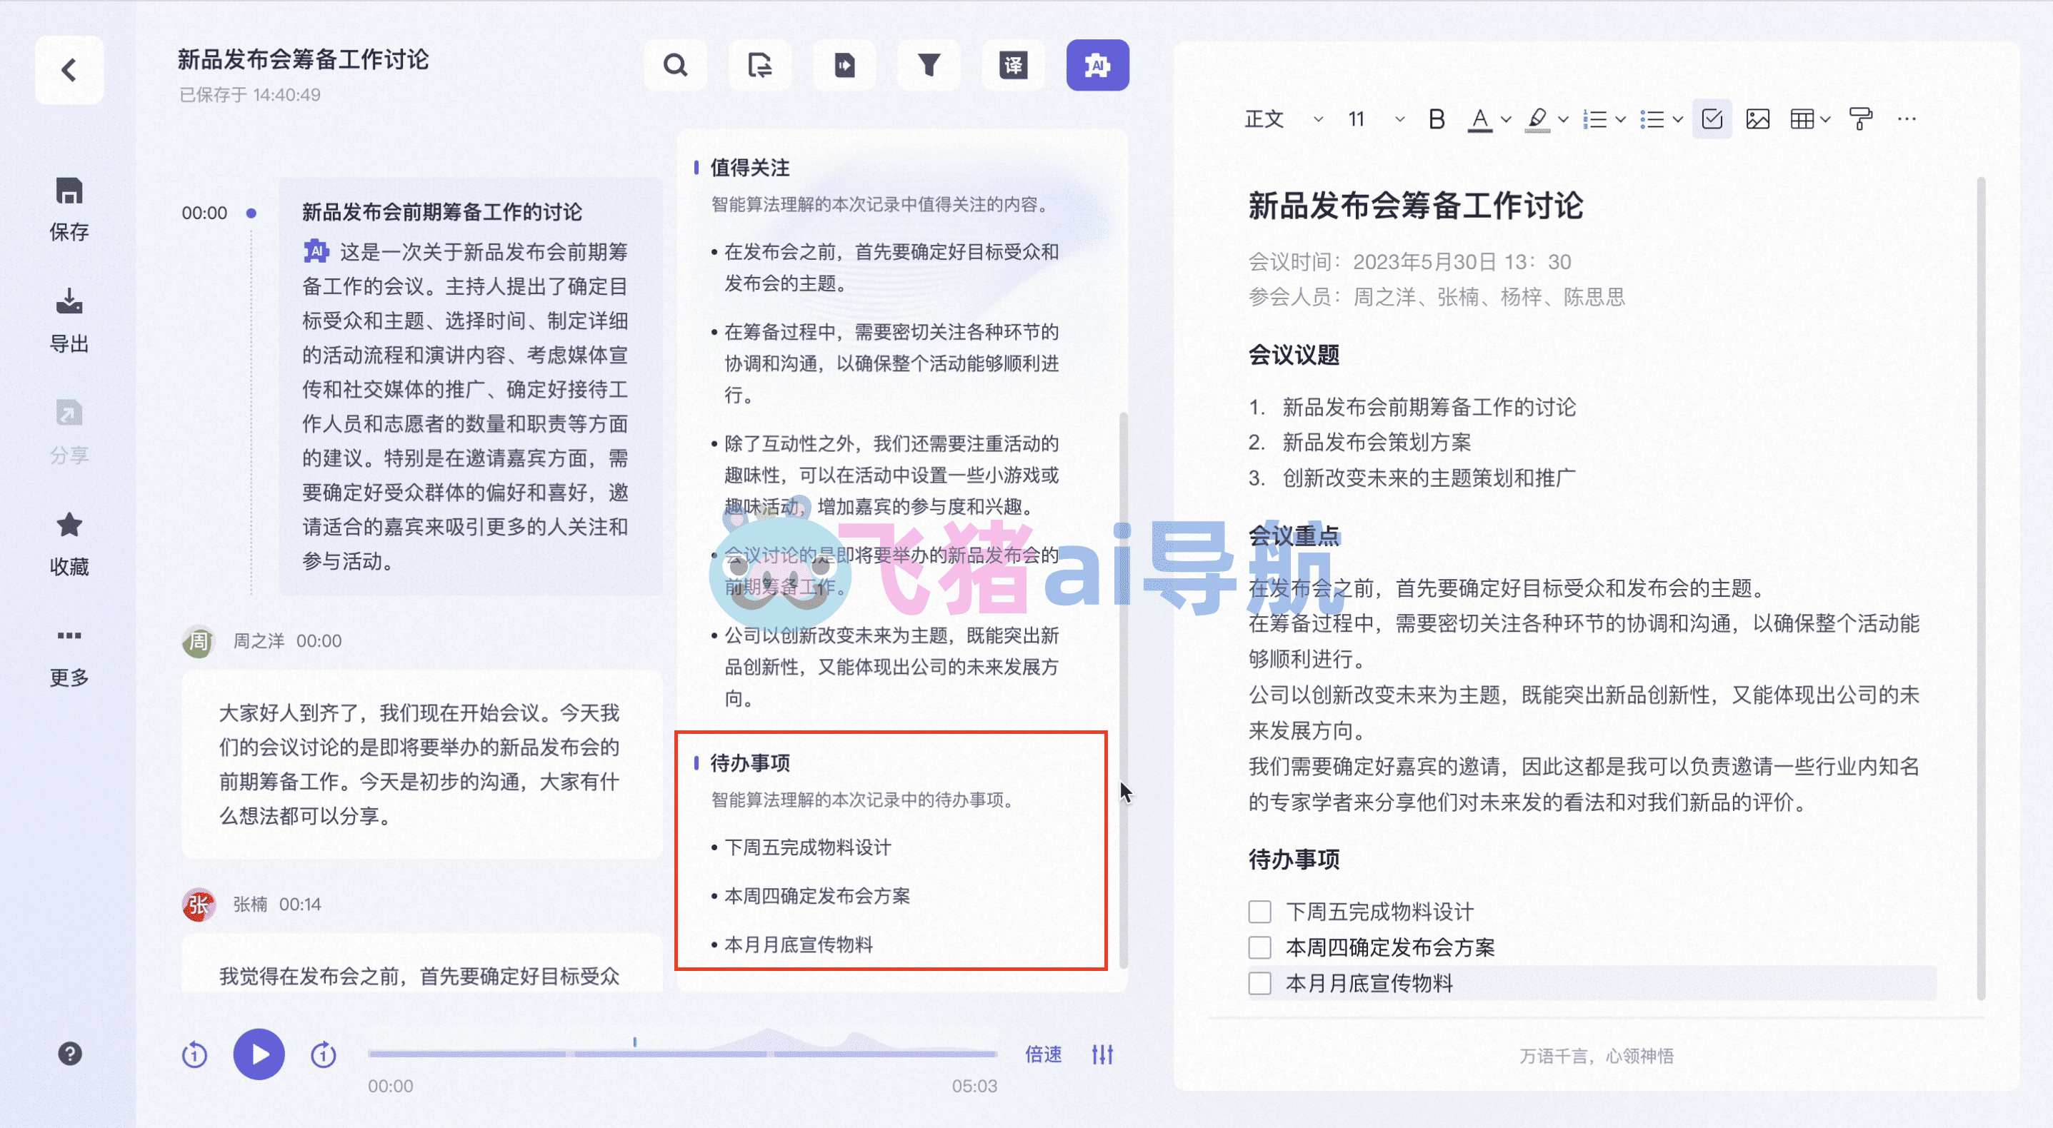Expand the table dropdown arrow
Image resolution: width=2053 pixels, height=1128 pixels.
pyautogui.click(x=1825, y=119)
